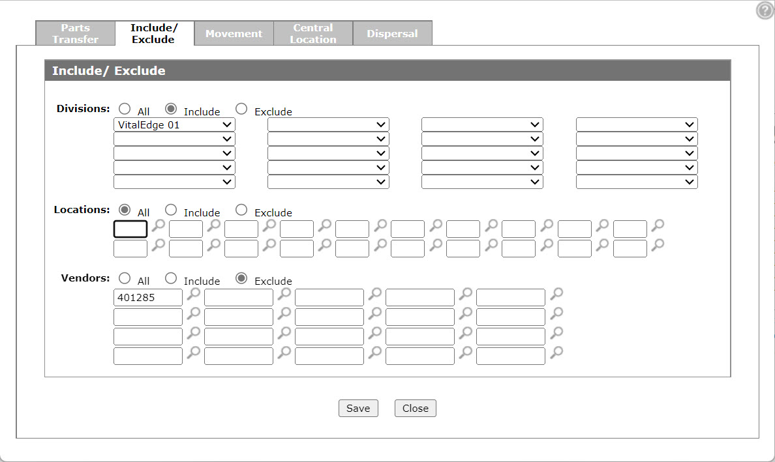This screenshot has width=775, height=462.
Task: Select All radio for Divisions
Action: coord(125,109)
